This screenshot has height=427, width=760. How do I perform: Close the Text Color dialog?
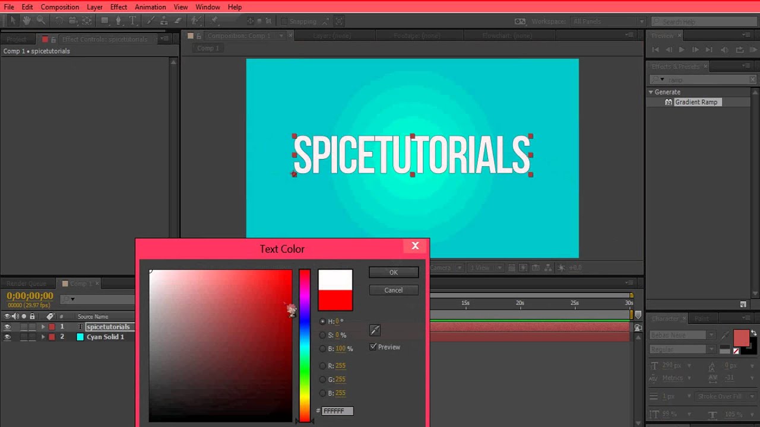[x=415, y=246]
